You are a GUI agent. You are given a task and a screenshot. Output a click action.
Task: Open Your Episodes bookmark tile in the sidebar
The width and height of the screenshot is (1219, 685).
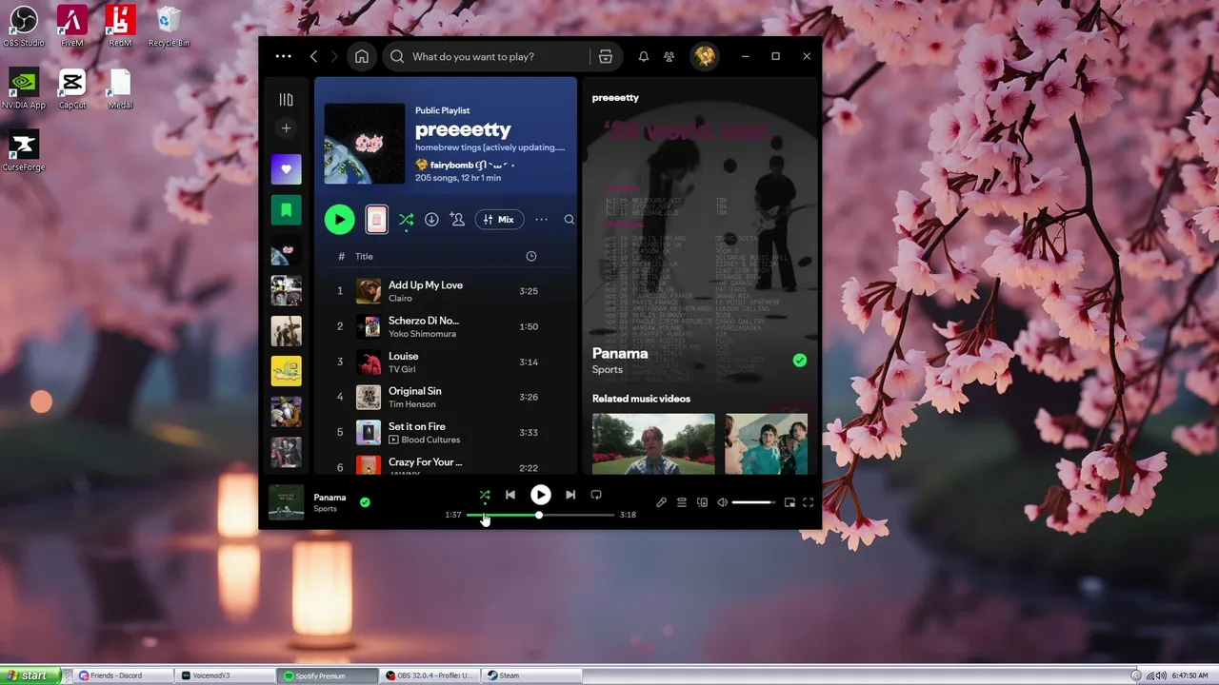tap(286, 209)
